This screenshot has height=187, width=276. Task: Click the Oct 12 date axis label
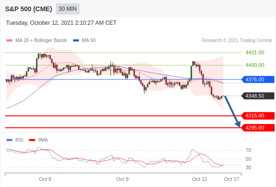[x=200, y=179]
